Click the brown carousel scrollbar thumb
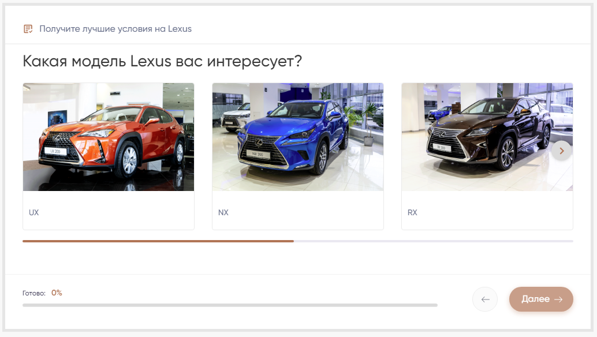 [158, 241]
